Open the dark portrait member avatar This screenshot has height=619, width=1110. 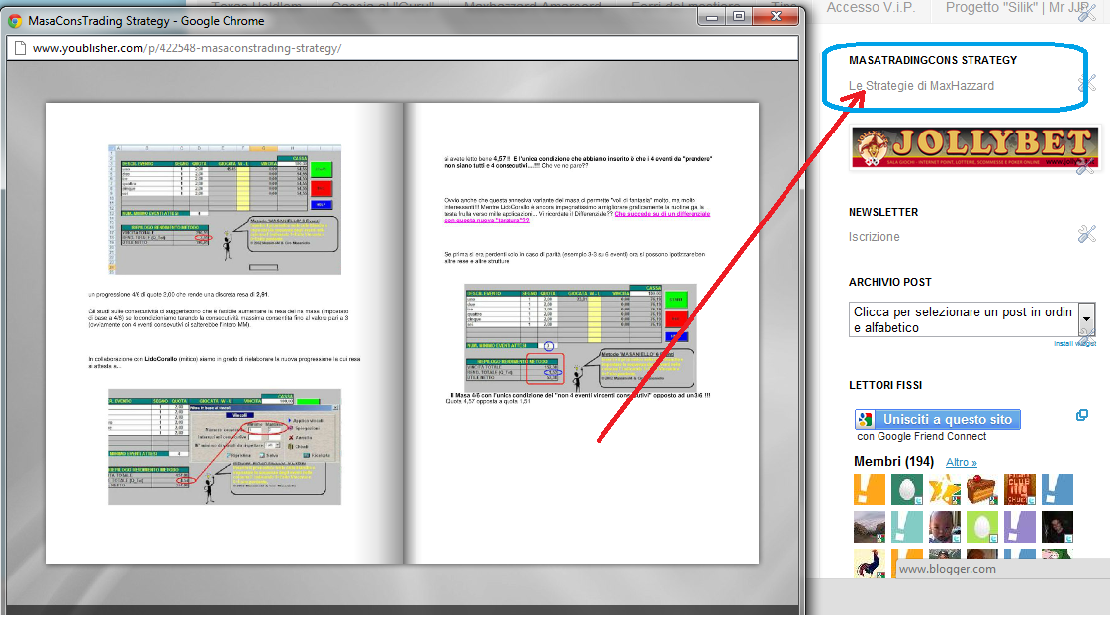[1057, 527]
